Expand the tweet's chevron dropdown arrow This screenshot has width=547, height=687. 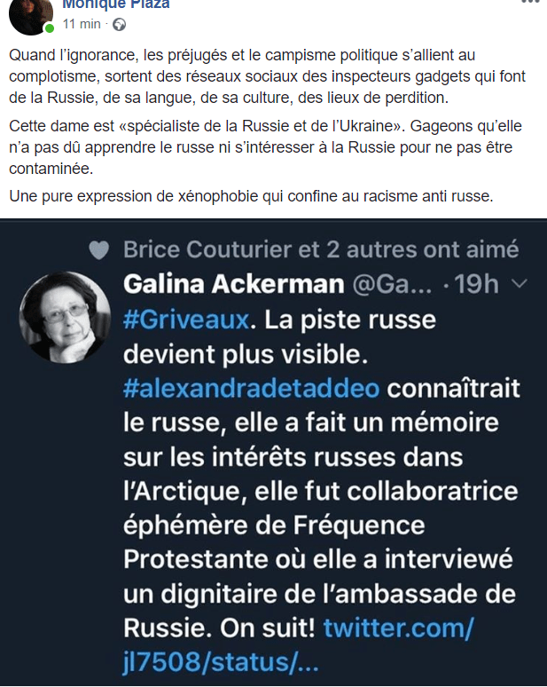[x=520, y=284]
